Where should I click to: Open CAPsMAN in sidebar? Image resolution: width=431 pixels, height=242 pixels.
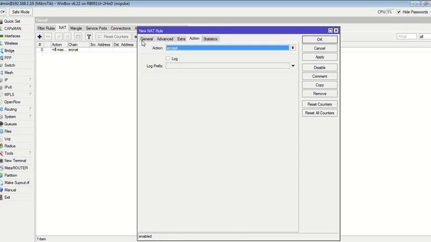click(x=12, y=28)
